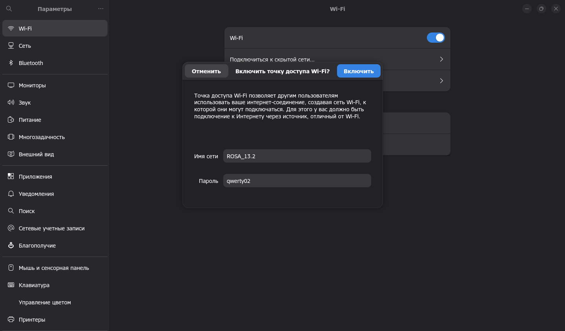
Task: Click the Отменить button in dialog
Action: pos(206,71)
